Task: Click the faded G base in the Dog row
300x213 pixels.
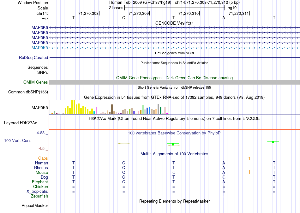Action: click(x=224, y=177)
